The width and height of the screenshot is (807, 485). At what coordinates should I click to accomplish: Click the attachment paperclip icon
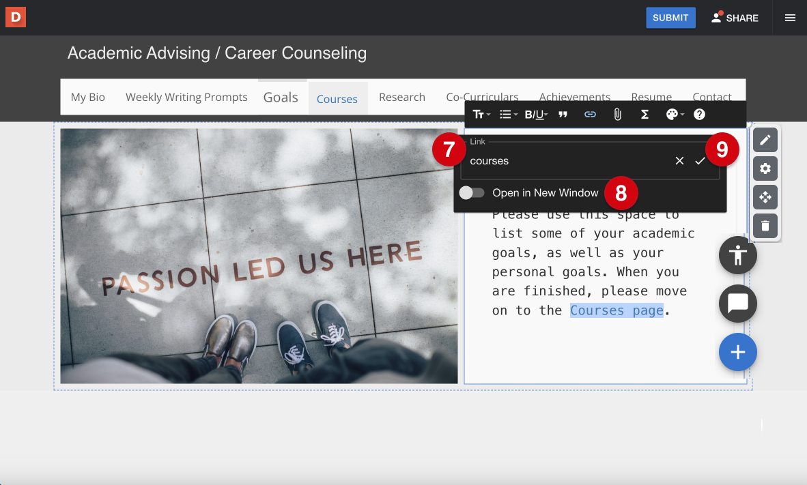tap(618, 114)
